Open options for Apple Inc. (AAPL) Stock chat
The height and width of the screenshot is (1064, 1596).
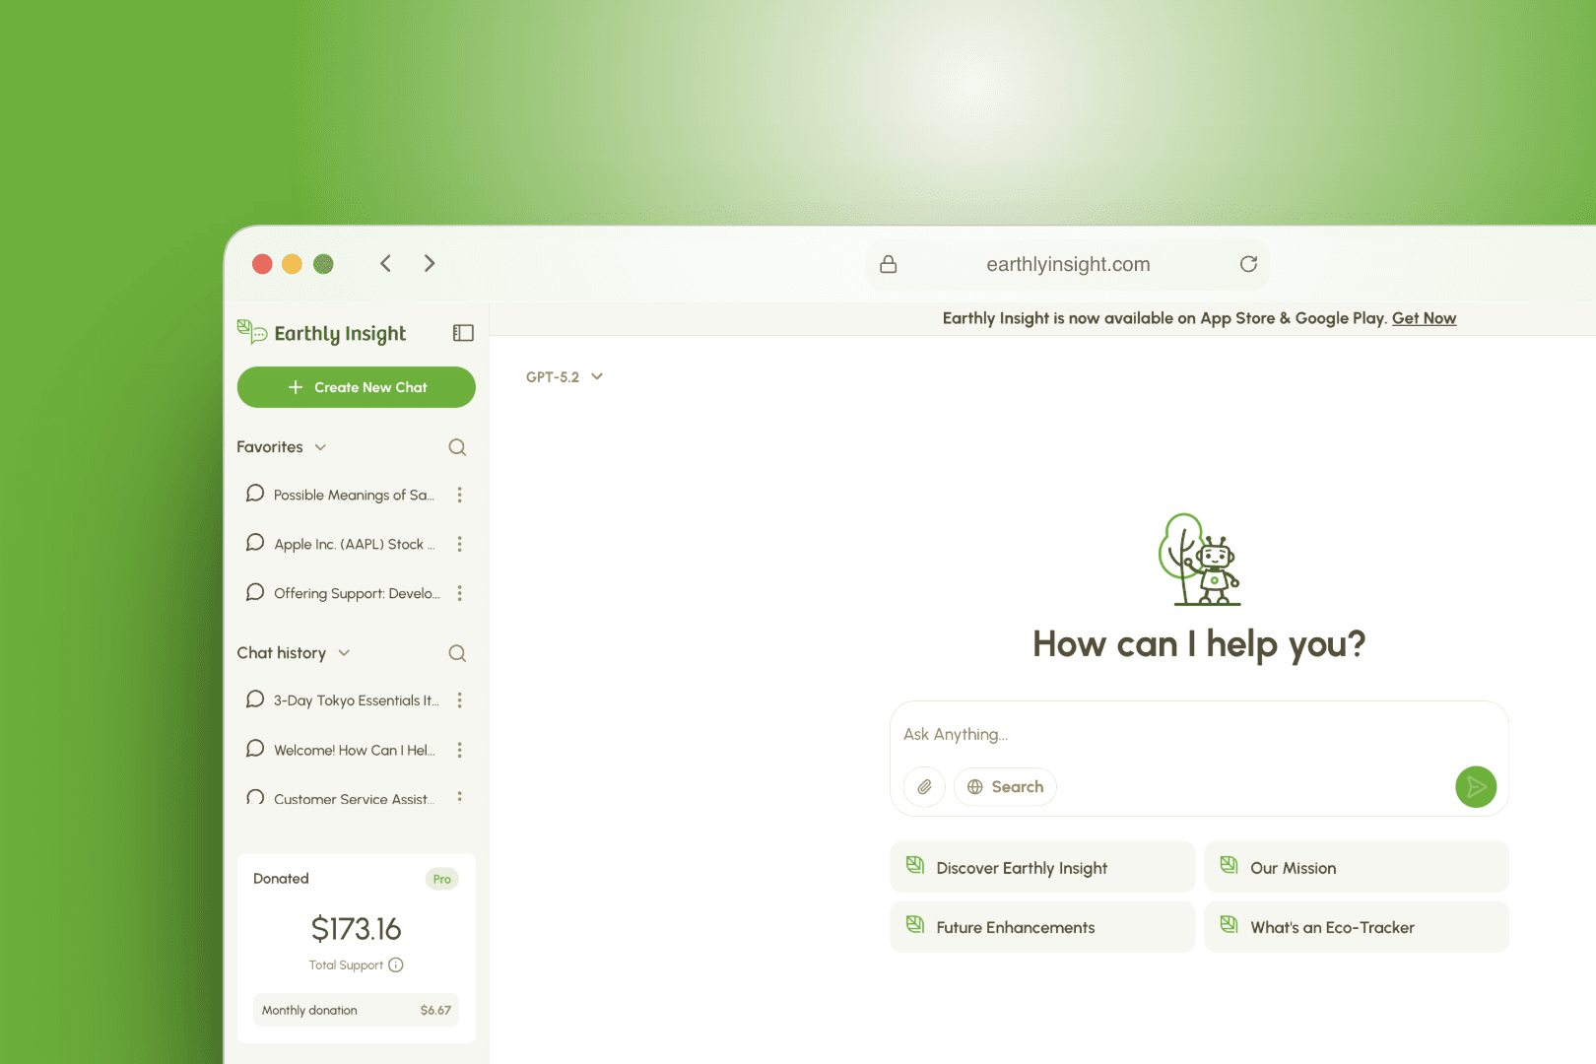[x=459, y=544]
